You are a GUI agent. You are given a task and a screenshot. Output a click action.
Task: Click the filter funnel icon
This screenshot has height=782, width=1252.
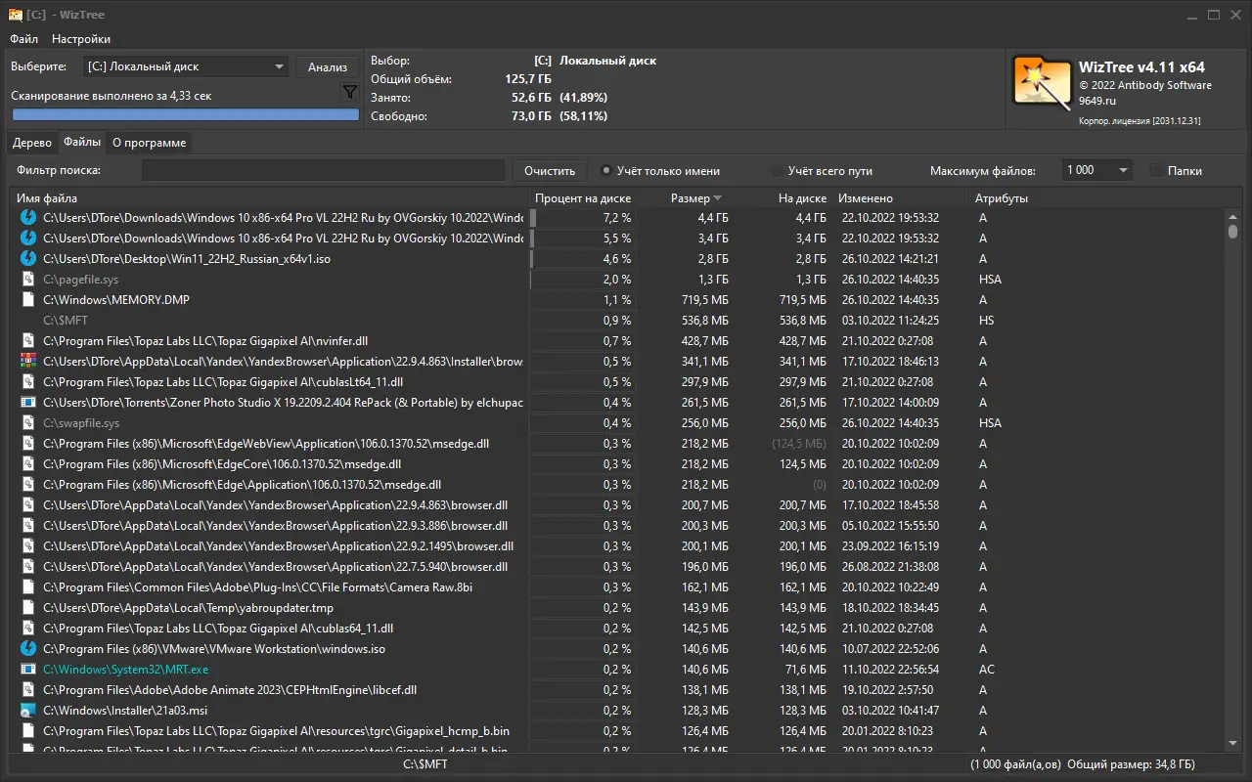click(349, 92)
